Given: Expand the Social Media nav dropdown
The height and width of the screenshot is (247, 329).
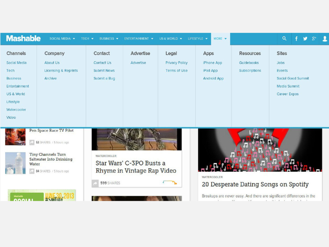Looking at the screenshot, I should (x=62, y=39).
